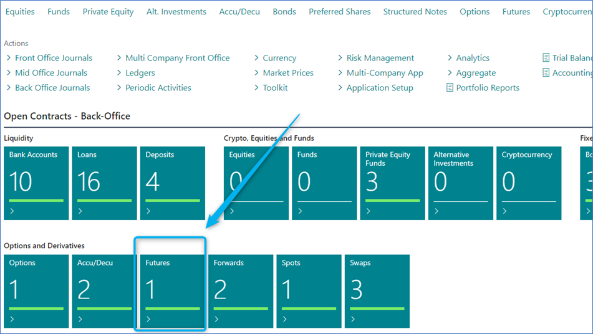Click the Trial Balance report icon
The image size is (593, 334).
coord(546,58)
